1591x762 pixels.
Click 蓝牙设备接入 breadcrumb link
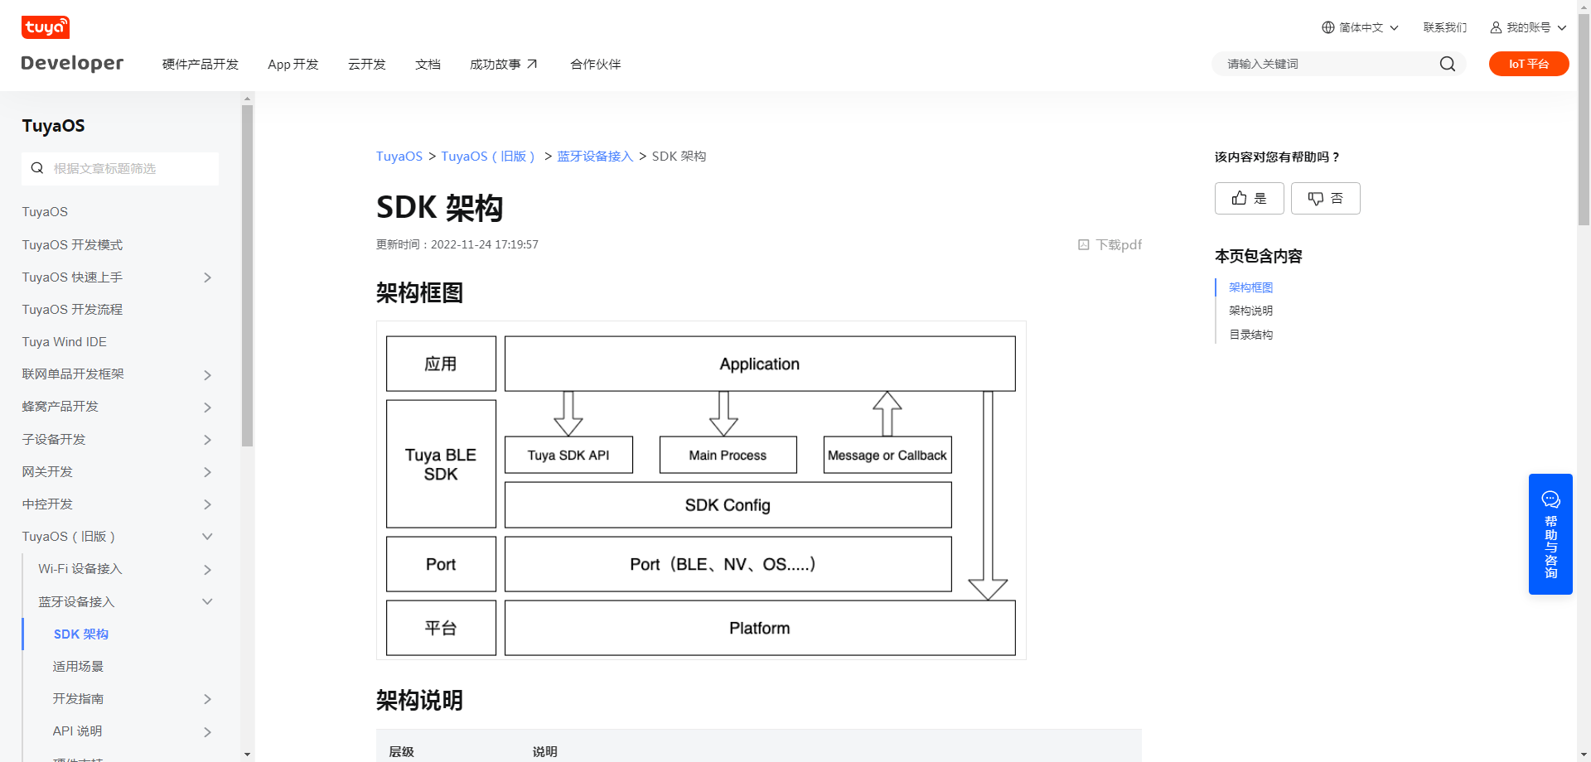pyautogui.click(x=594, y=156)
